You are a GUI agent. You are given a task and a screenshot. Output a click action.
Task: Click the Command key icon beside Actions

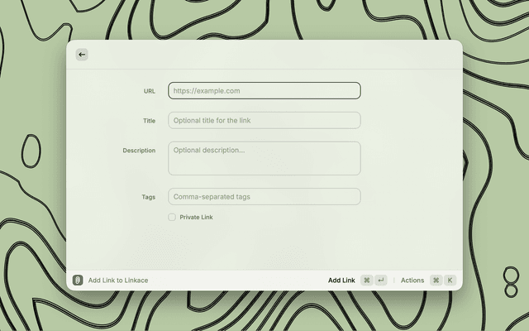pyautogui.click(x=436, y=281)
